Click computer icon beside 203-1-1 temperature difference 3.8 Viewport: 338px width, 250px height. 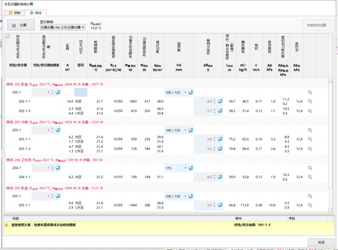[x=220, y=139]
